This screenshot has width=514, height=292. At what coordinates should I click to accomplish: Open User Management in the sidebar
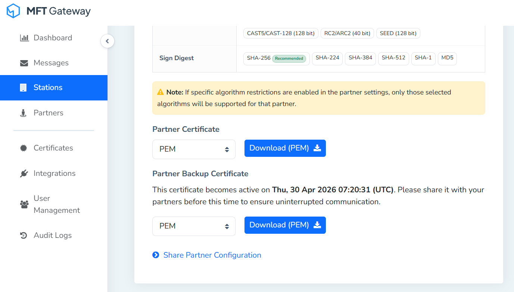pyautogui.click(x=54, y=204)
